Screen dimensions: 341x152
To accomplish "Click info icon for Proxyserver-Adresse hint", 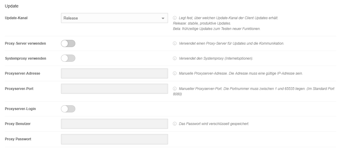I will (x=175, y=73).
